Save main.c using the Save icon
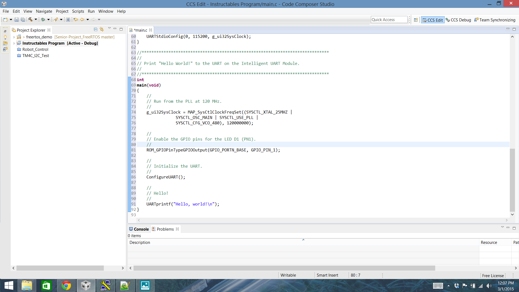The width and height of the screenshot is (519, 292). coord(16,19)
